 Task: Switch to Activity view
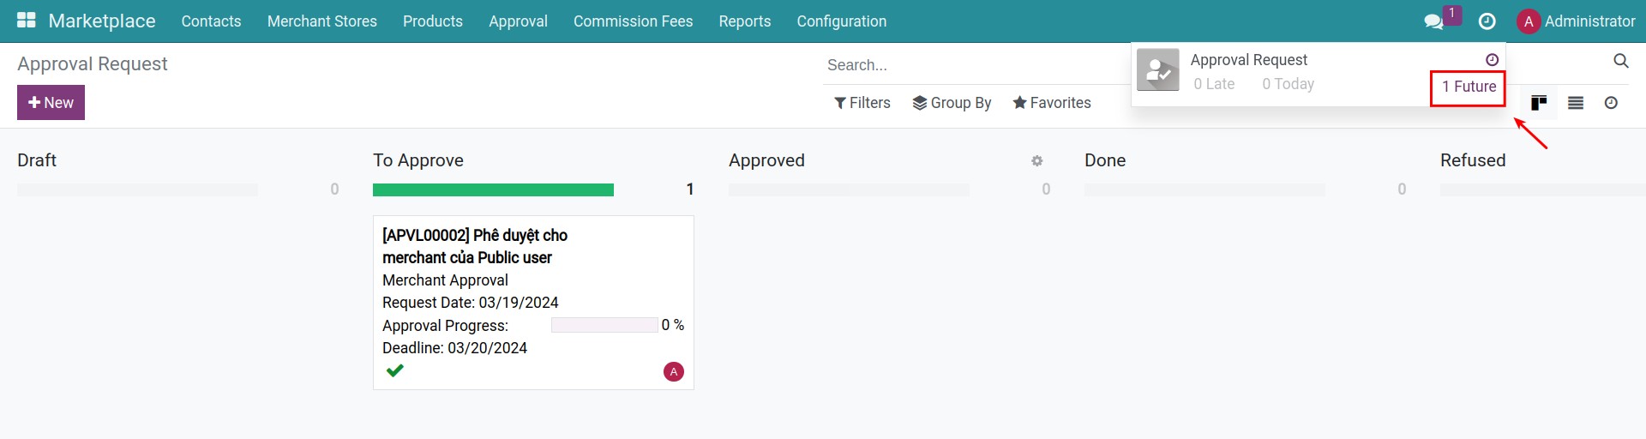(x=1612, y=103)
